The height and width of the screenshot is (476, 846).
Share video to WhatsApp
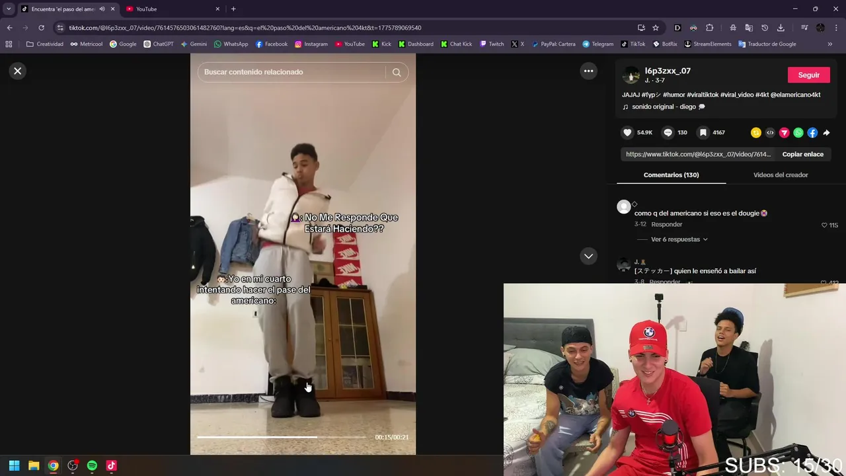point(798,133)
